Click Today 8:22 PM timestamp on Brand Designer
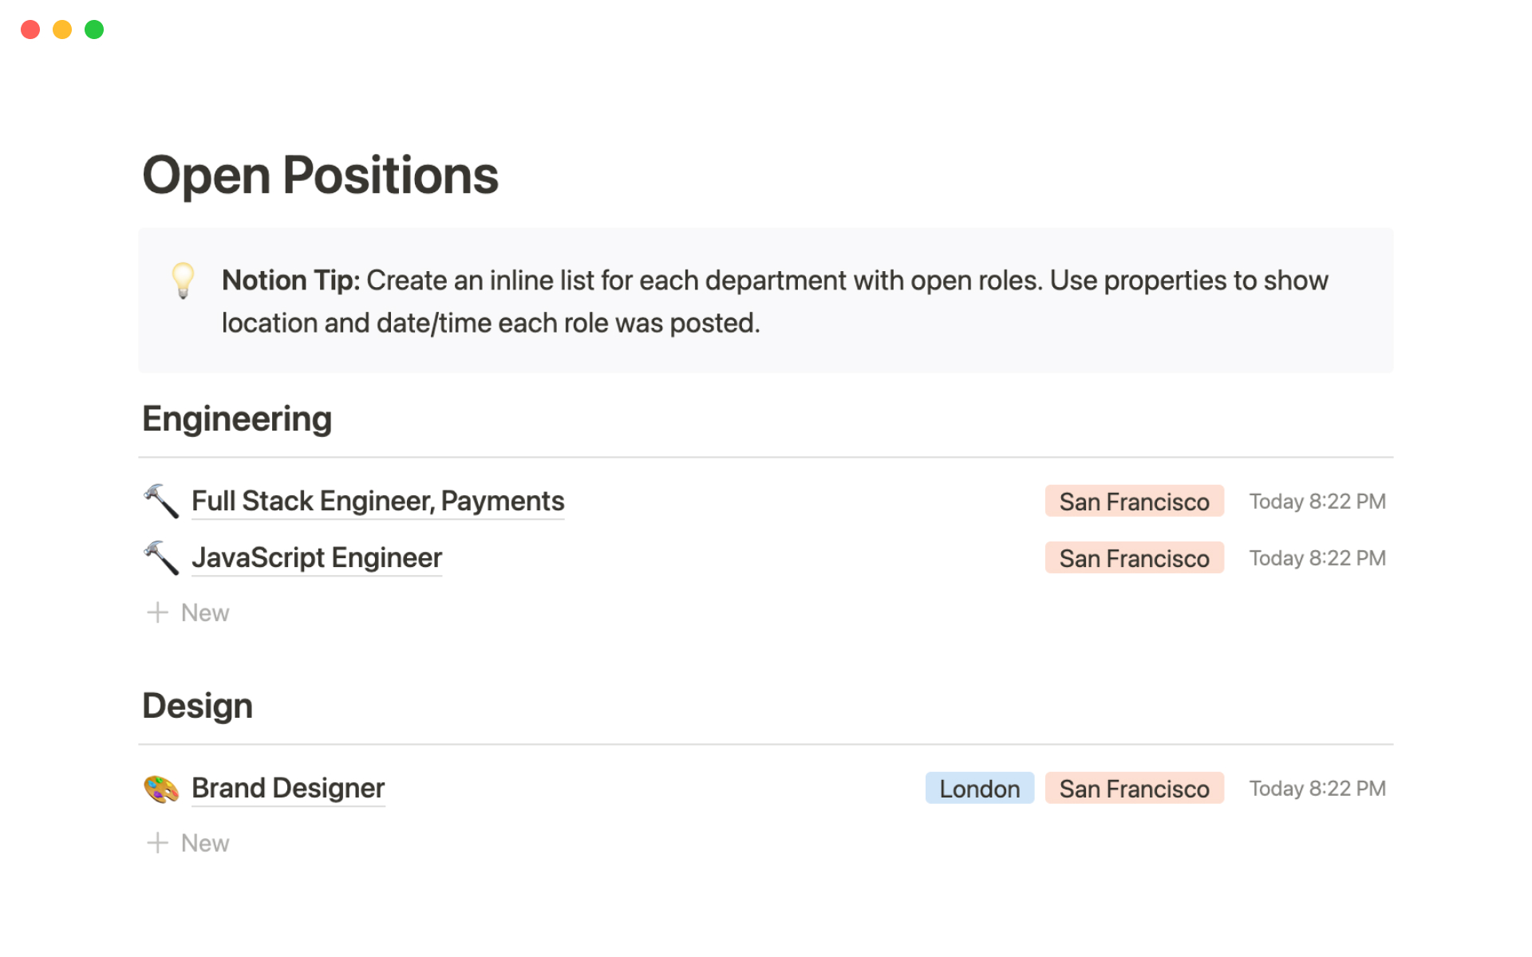Screen dimensions: 1532x957 [x=1317, y=789]
